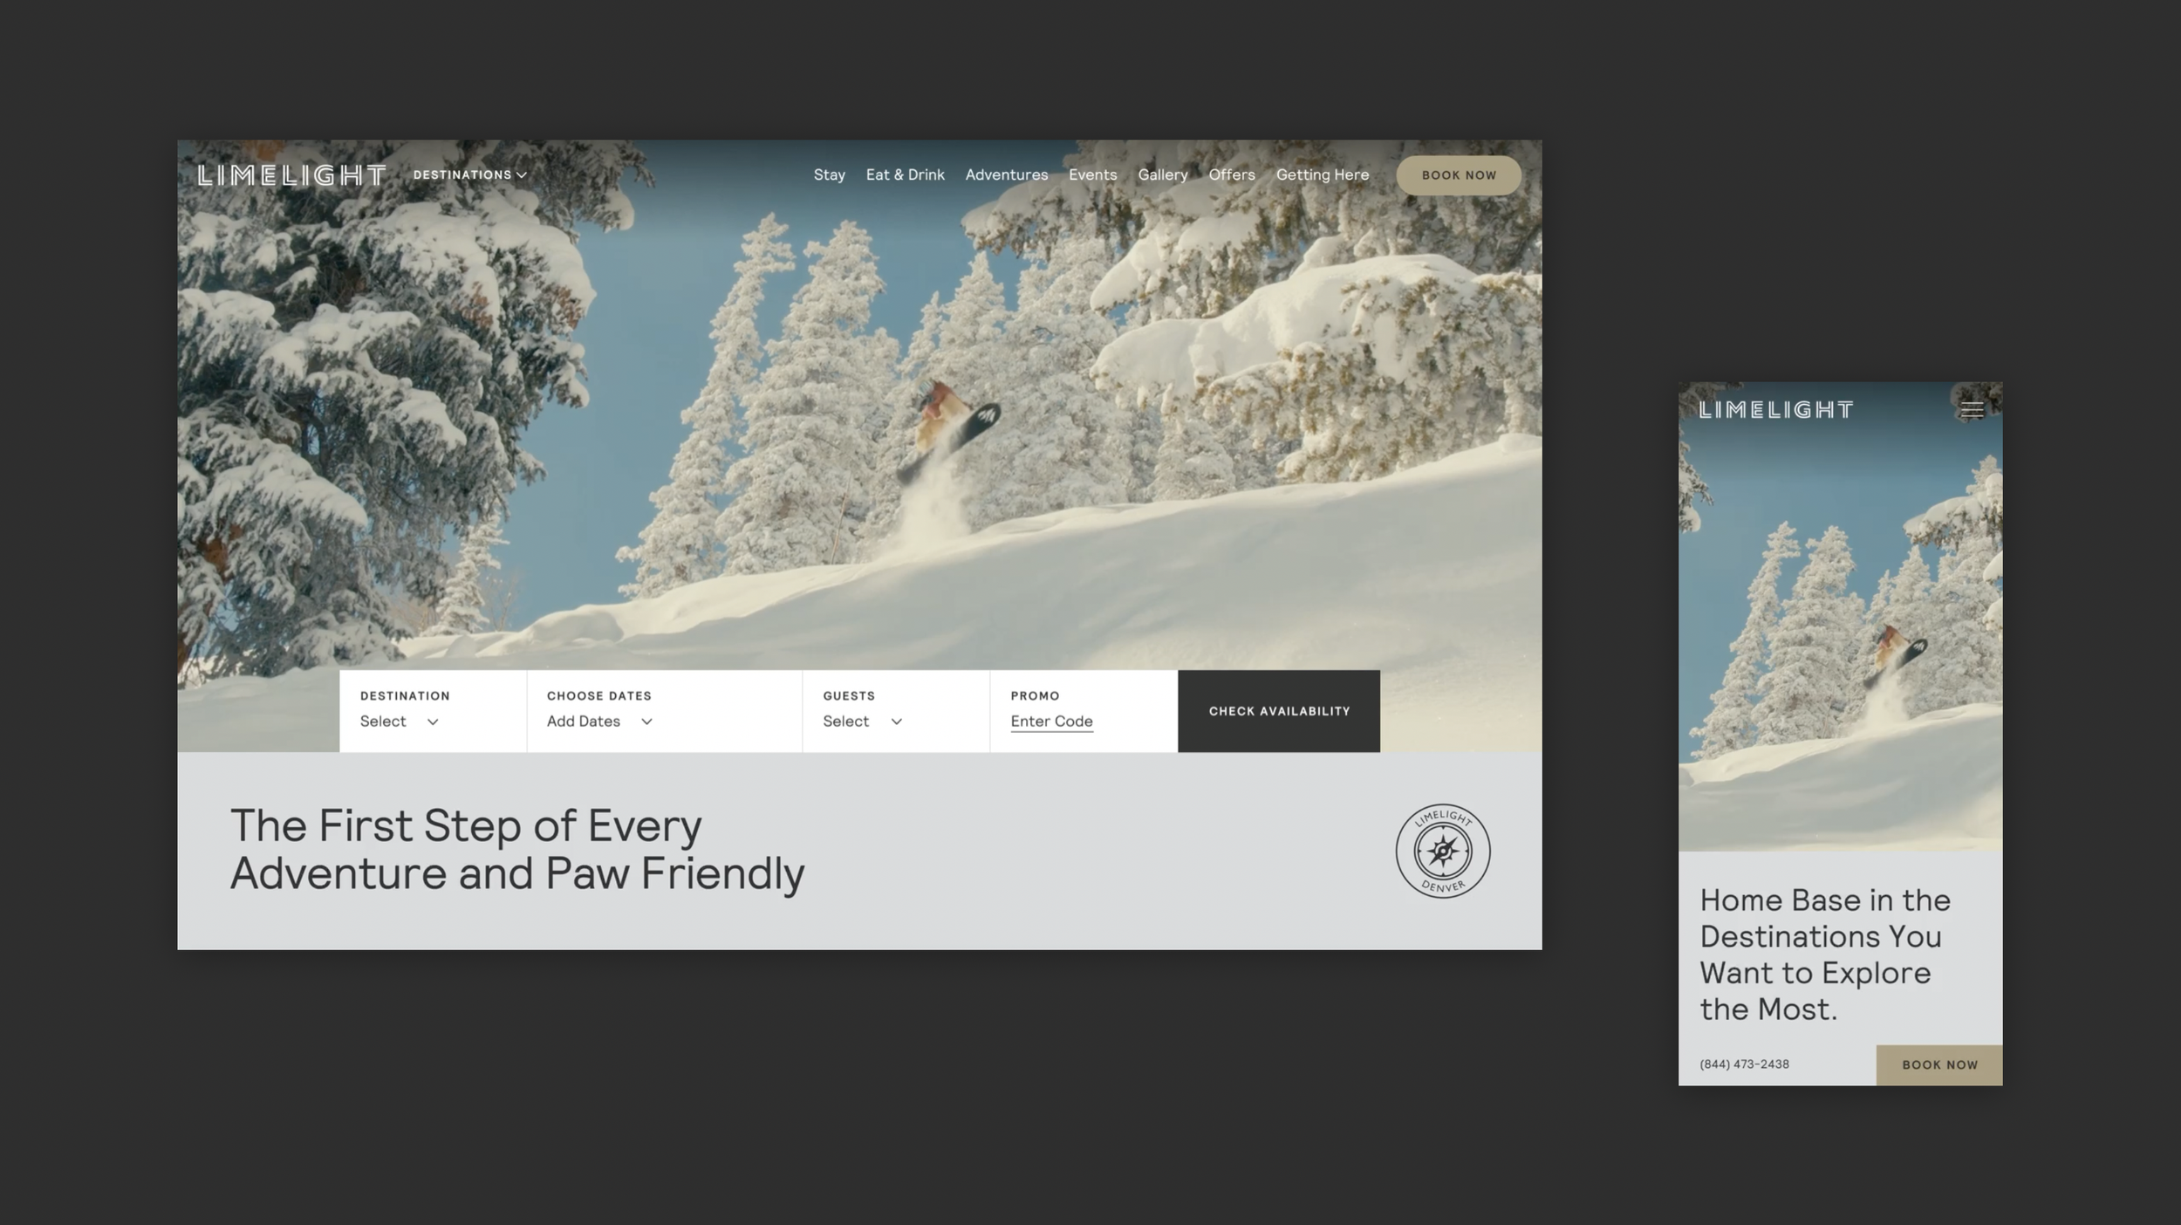
Task: Open the Offers nav item
Action: 1231,175
